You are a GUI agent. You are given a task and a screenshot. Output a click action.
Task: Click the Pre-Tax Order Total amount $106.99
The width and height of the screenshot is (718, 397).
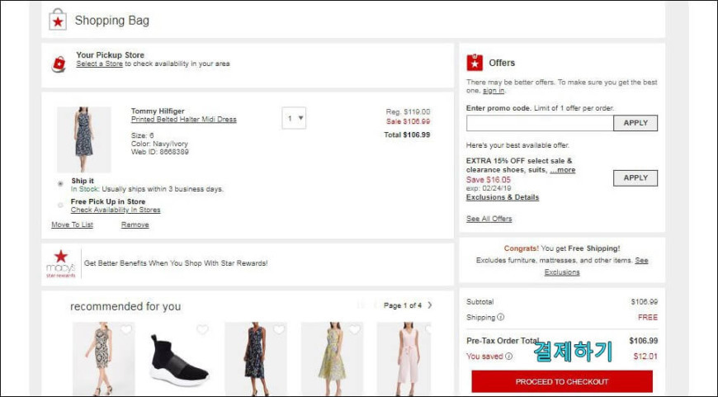644,341
